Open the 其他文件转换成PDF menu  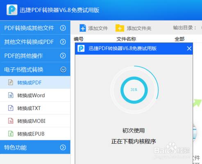click(35, 42)
